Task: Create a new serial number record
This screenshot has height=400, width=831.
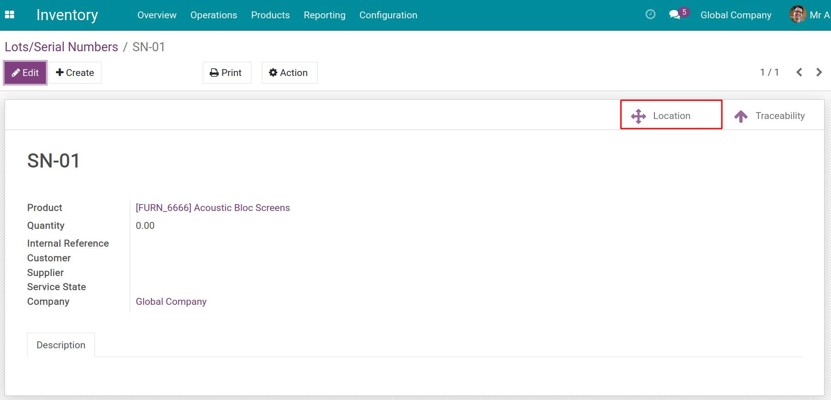Action: 75,73
